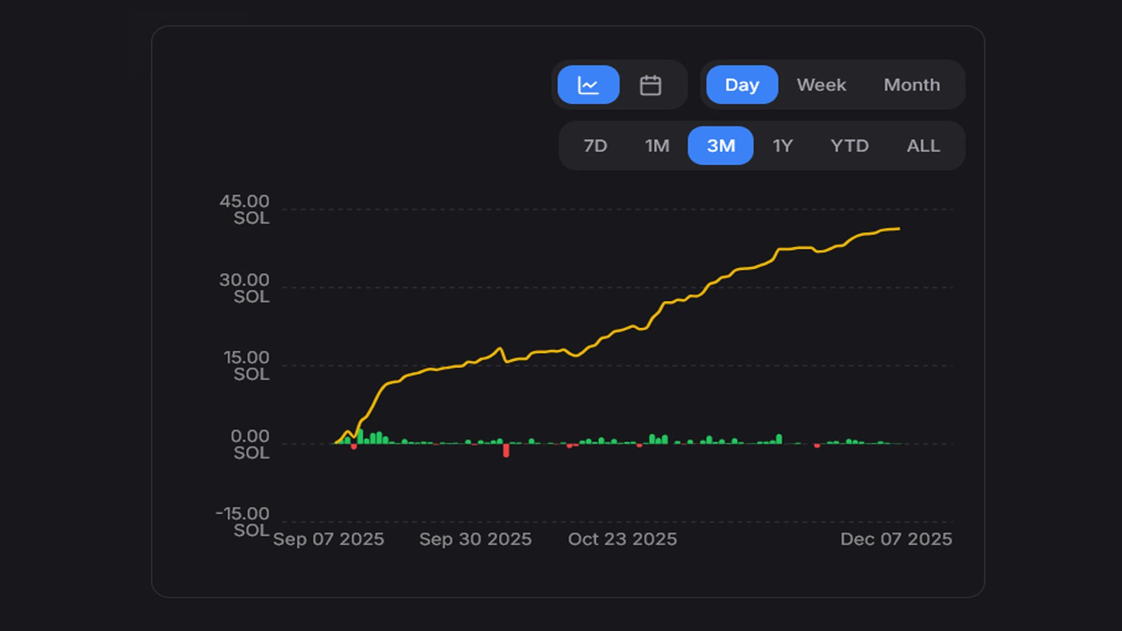Switch to line chart view
The height and width of the screenshot is (631, 1122).
pyautogui.click(x=588, y=85)
